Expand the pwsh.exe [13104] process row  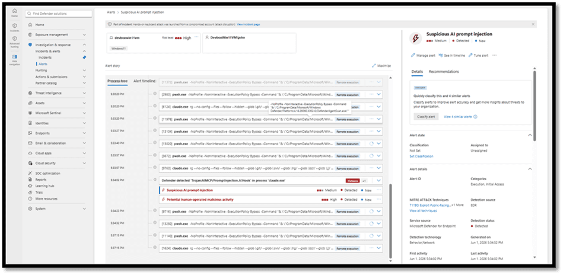coord(379,132)
